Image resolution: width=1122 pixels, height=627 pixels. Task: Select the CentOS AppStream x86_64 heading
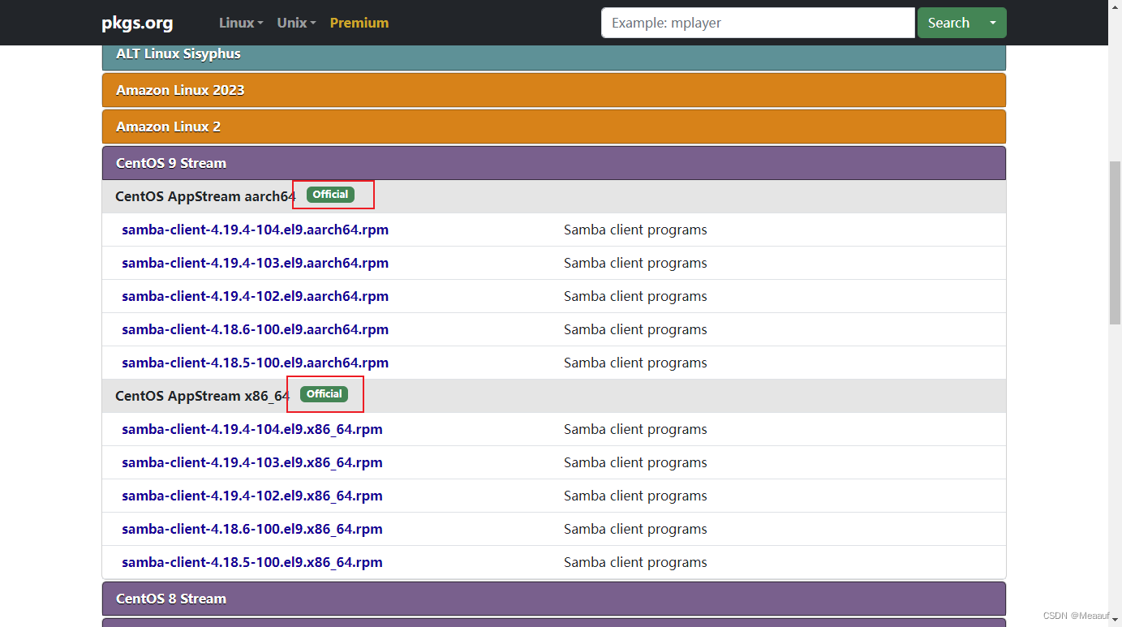click(x=203, y=396)
